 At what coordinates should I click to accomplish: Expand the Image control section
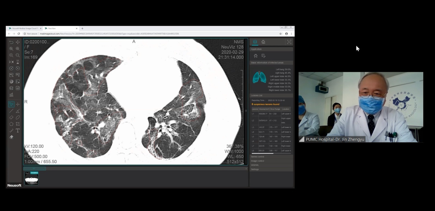tap(271, 161)
